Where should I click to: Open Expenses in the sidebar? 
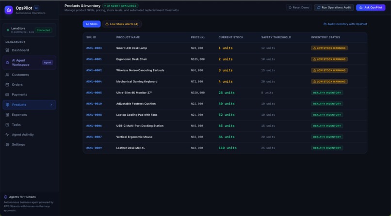30,115
